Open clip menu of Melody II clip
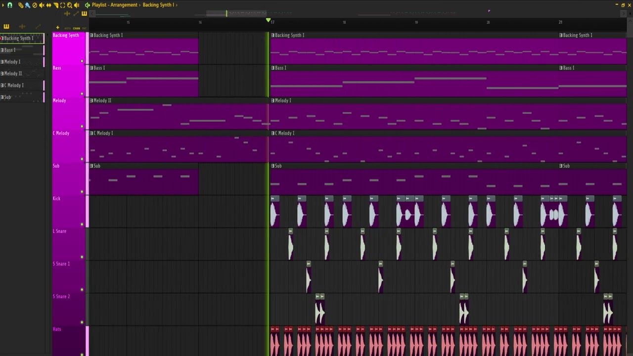This screenshot has height=356, width=633. (91, 100)
